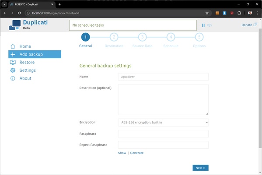The width and height of the screenshot is (262, 175).
Task: View site information icon in address bar
Action: (x=28, y=13)
